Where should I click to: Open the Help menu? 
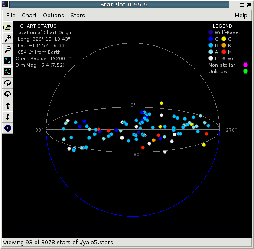tap(241, 16)
